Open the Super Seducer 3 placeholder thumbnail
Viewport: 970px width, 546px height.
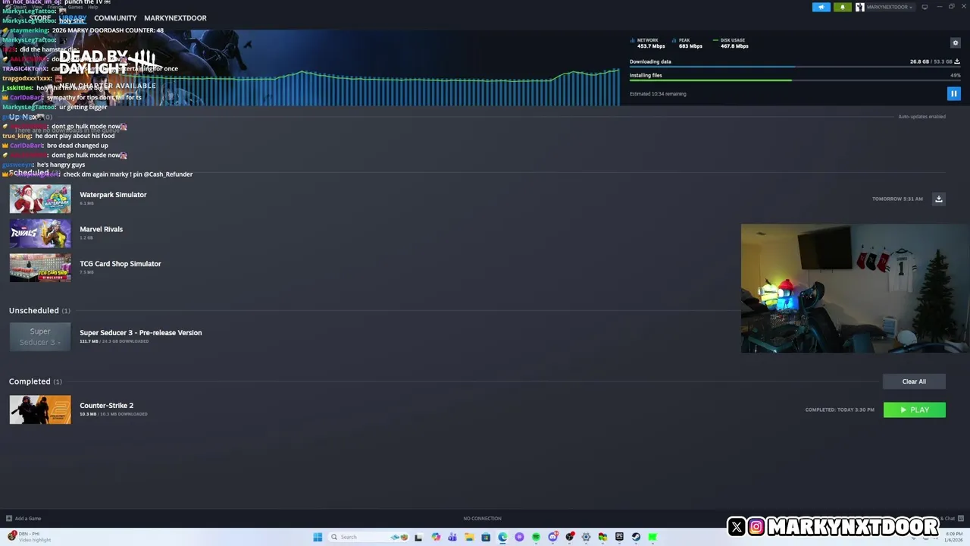[x=40, y=337]
